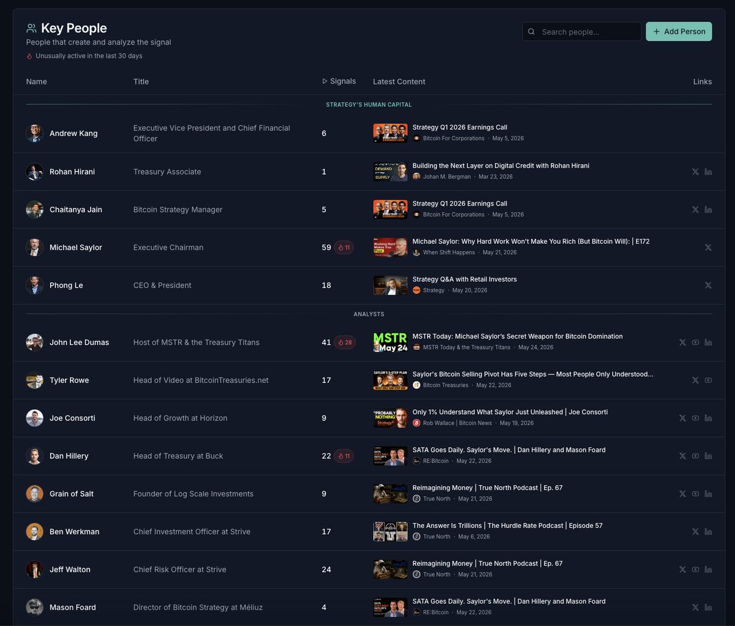Screen dimensions: 735x626
Task: Click the Add Person button
Action: (x=679, y=31)
